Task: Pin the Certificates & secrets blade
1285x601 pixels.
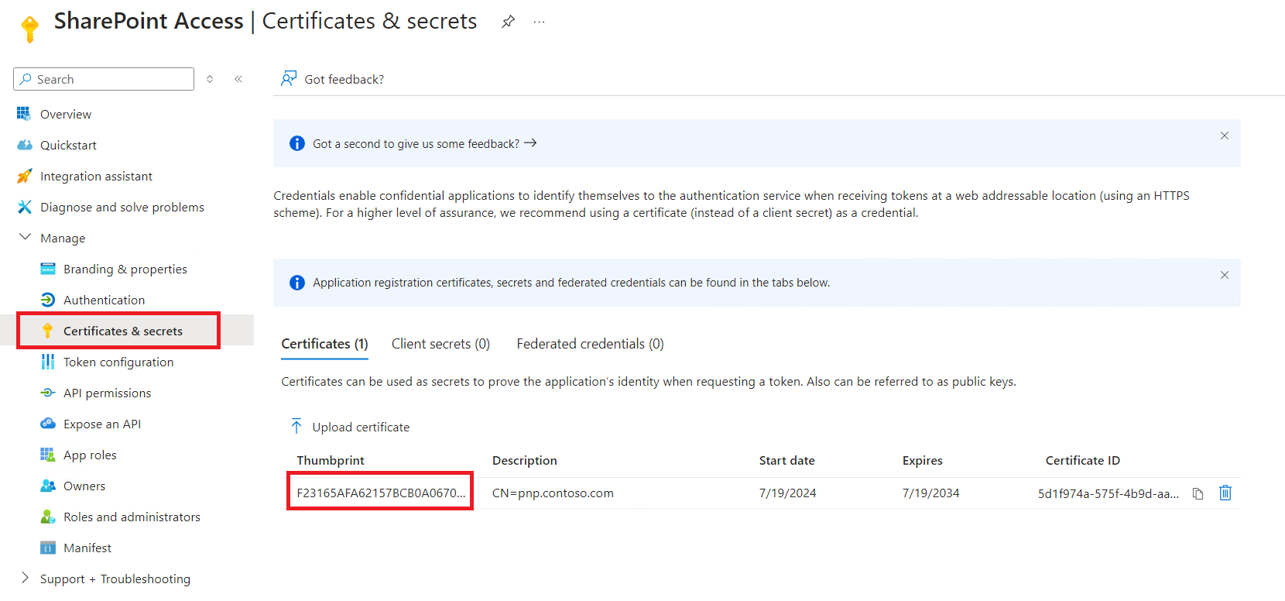Action: click(508, 22)
